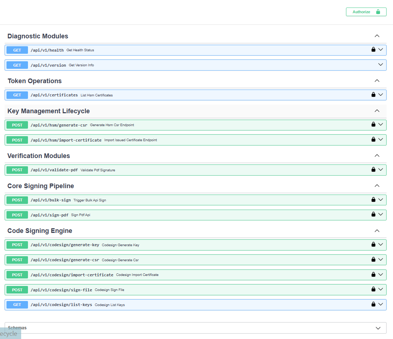Click the Schemas section label
The width and height of the screenshot is (393, 339).
tap(17, 328)
